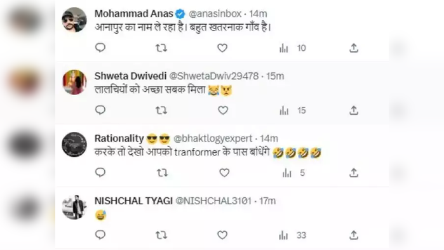View analytics on Rationality tweet
The height and width of the screenshot is (250, 444).
pyautogui.click(x=293, y=173)
